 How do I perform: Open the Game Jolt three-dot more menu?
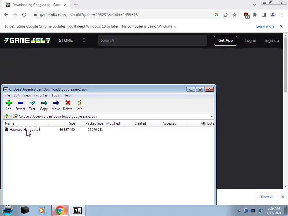tap(84, 40)
